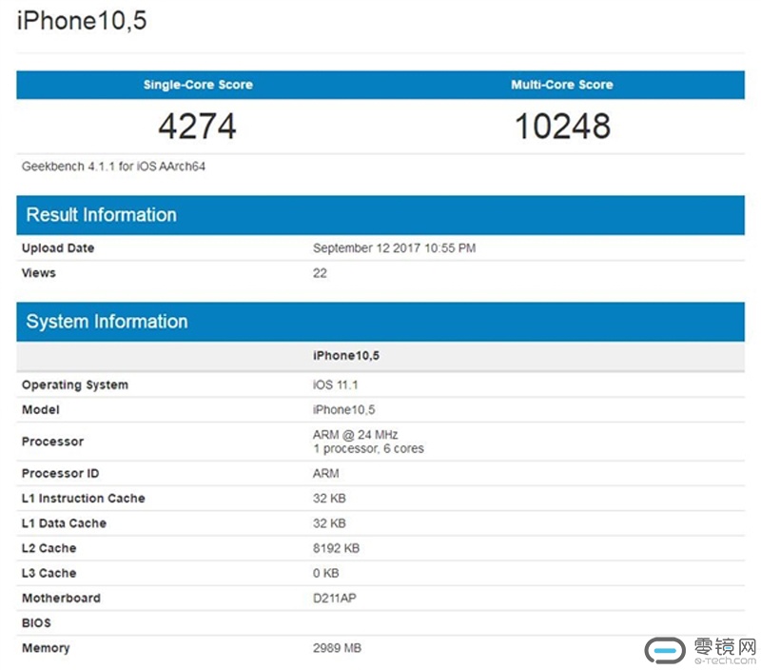Select the 8192 KB value
This screenshot has width=761, height=670.
pos(337,548)
